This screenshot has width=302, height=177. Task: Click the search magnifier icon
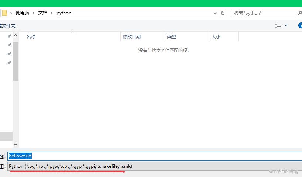pos(299,13)
